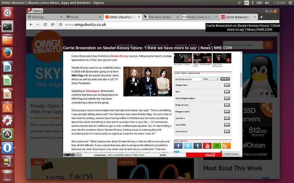The height and width of the screenshot is (183, 294).
Task: Open Opera Speed Dial grid icon
Action: (x=53, y=25)
